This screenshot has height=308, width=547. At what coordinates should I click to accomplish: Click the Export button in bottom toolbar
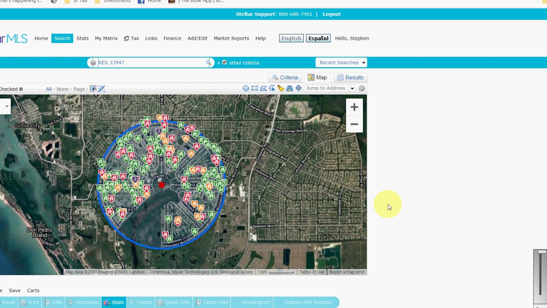[x=141, y=302]
